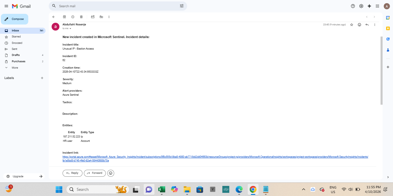Mark the email as unread
The width and height of the screenshot is (393, 196).
[93, 17]
